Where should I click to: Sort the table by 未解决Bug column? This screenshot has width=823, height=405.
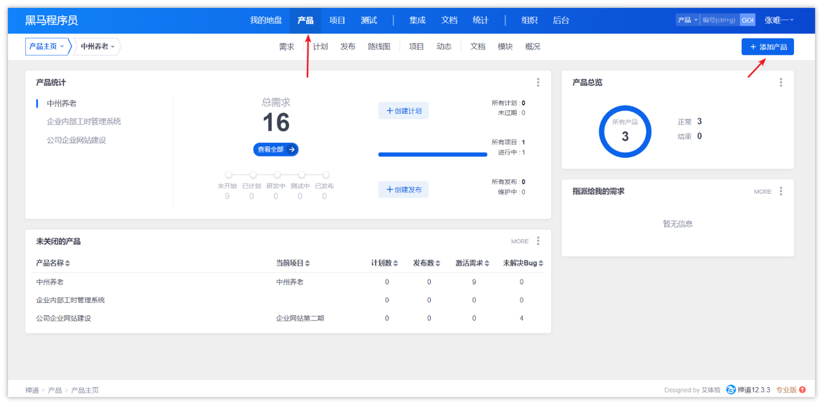523,263
